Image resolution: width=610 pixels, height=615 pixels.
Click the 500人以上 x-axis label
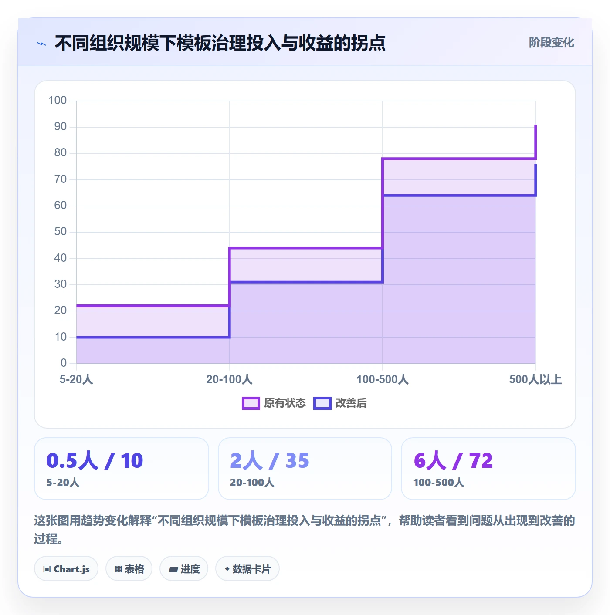click(x=535, y=379)
